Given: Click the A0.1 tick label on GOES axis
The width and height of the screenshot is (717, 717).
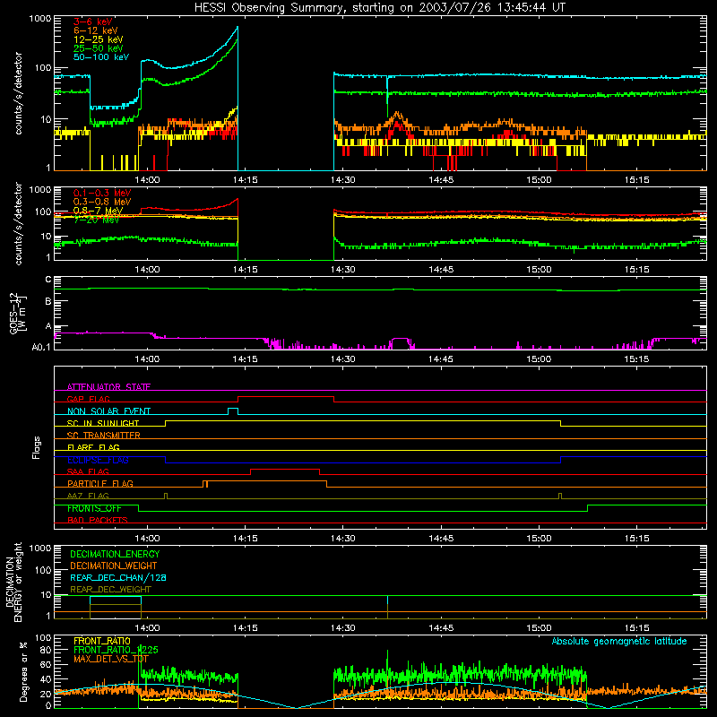Looking at the screenshot, I should [41, 347].
